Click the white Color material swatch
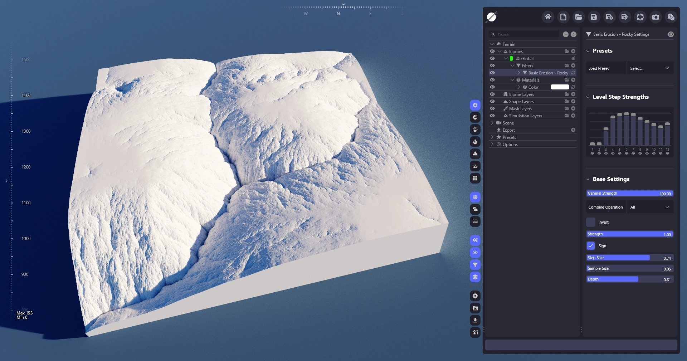The image size is (687, 361). click(560, 87)
